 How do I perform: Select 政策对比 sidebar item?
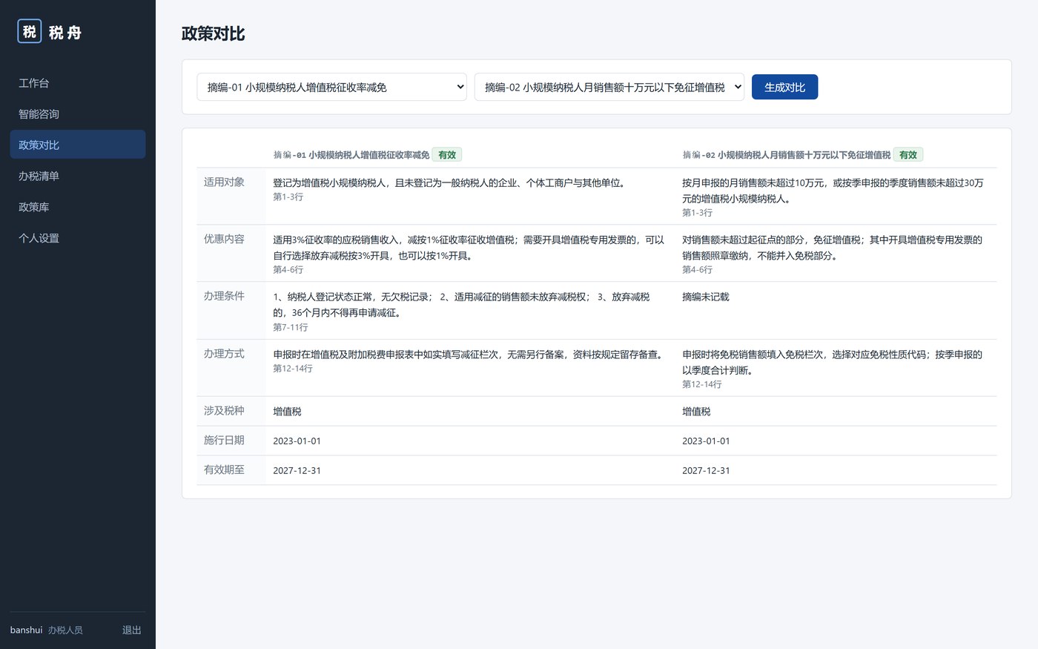[78, 145]
